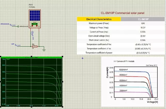The height and width of the screenshot is (109, 166).
Task: Click the blue origin marker on sheet
Action: [x=83, y=58]
